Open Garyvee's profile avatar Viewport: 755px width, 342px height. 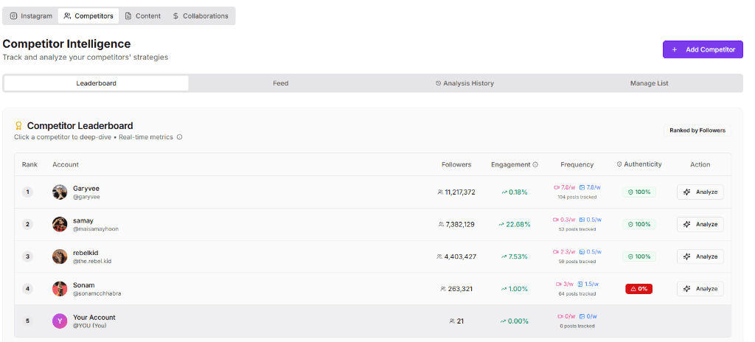(60, 192)
